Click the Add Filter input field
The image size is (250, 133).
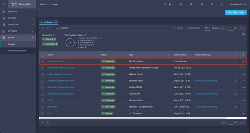(114, 28)
